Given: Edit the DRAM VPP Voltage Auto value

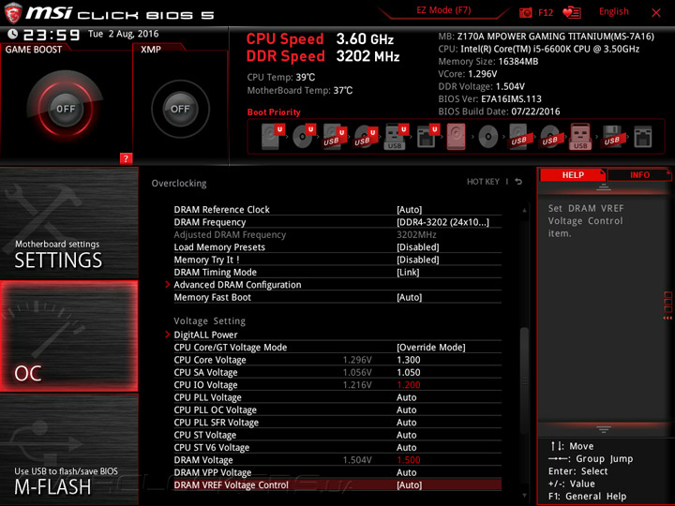Looking at the screenshot, I should click(406, 472).
